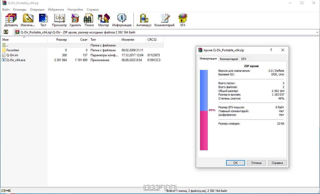The width and height of the screenshot is (320, 194).
Task: Click the dialog's WinRAR title icon
Action: coord(200,50)
